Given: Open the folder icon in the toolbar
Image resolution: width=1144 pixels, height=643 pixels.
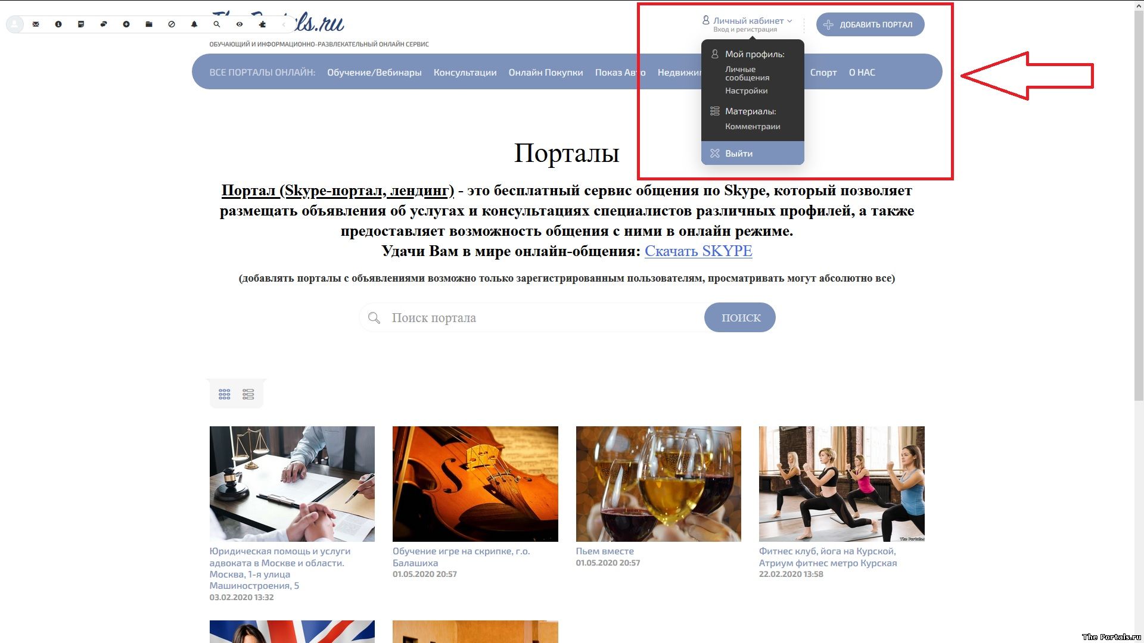Looking at the screenshot, I should click(149, 24).
